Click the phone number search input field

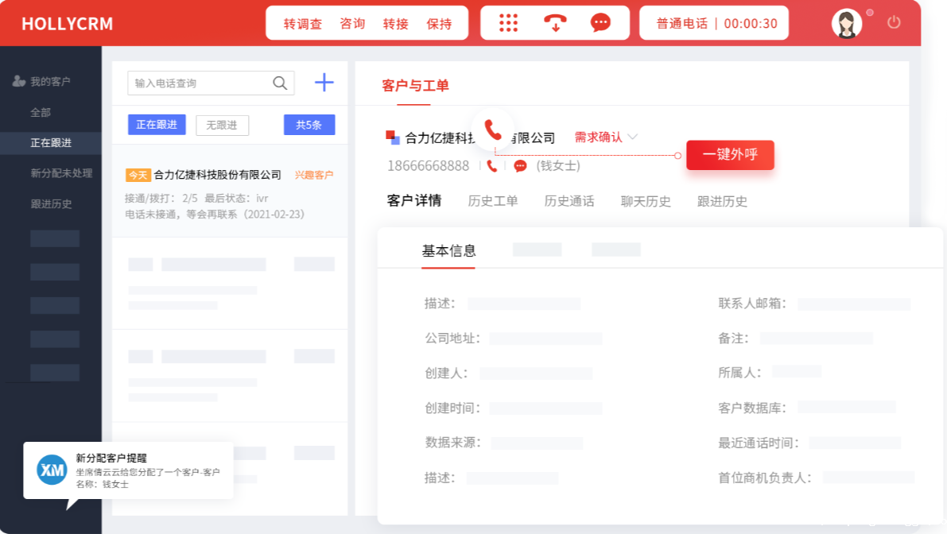(200, 83)
